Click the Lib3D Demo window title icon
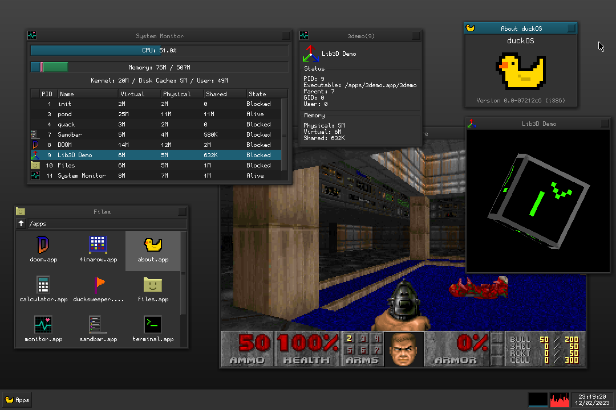Screen dimensions: 616x410 [x=472, y=124]
